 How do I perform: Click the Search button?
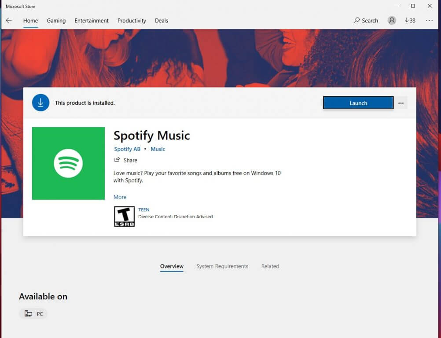pos(366,21)
